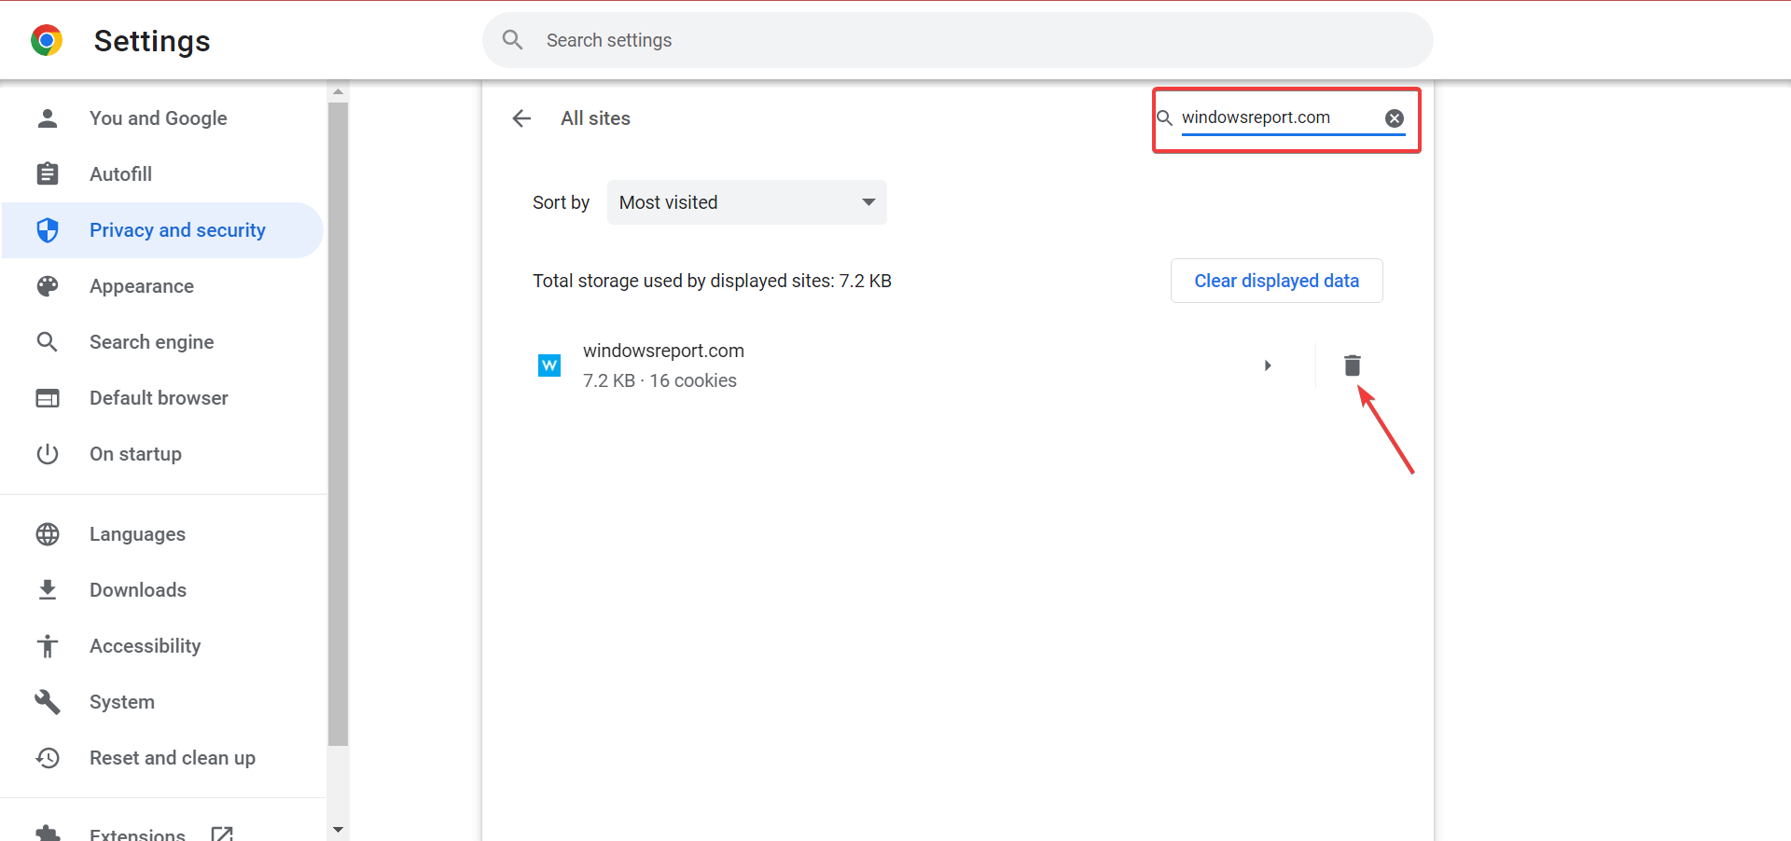The image size is (1791, 841).
Task: Click the restore clock icon beside Reset
Action: [x=48, y=758]
